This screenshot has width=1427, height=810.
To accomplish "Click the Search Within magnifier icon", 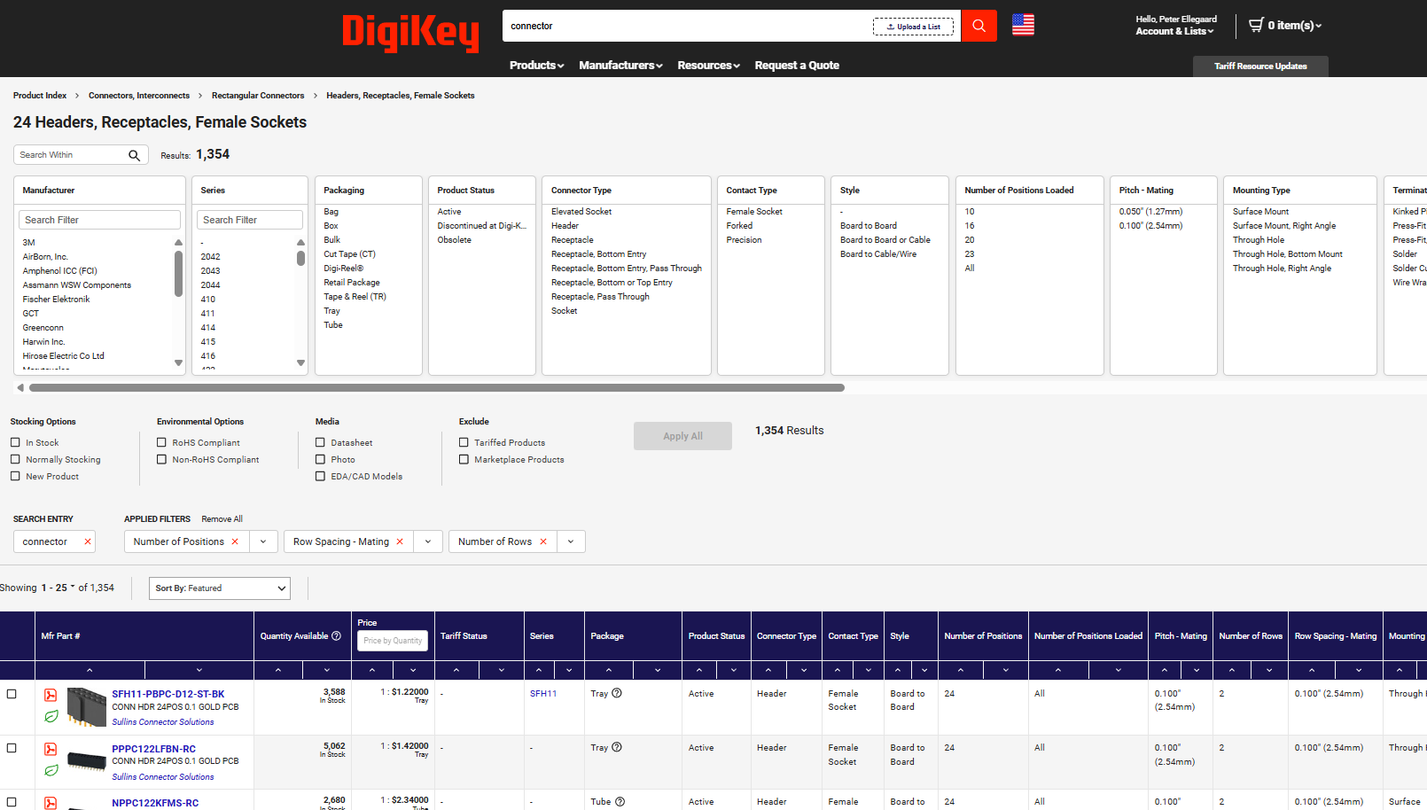I will click(x=134, y=155).
